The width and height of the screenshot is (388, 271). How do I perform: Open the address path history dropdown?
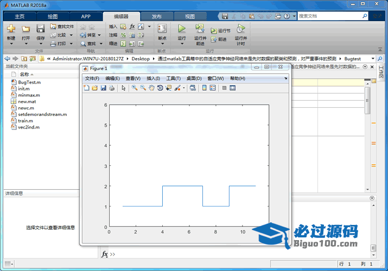373,59
